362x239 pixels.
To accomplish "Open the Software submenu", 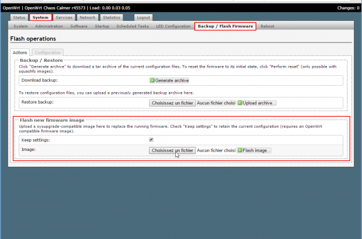I will click(79, 26).
